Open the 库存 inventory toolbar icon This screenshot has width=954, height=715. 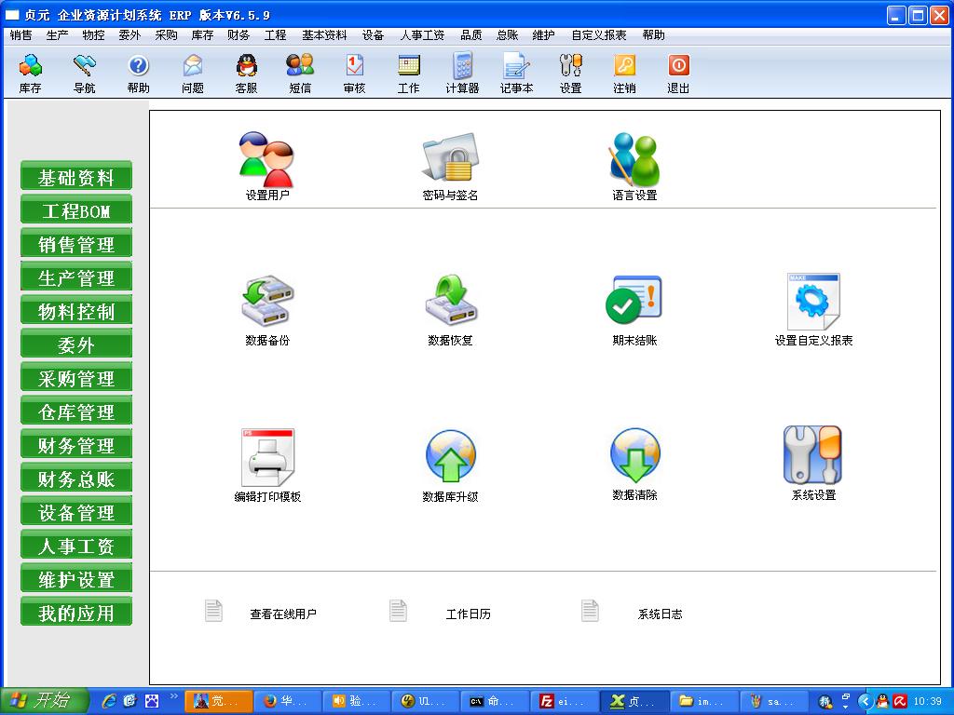[x=30, y=74]
